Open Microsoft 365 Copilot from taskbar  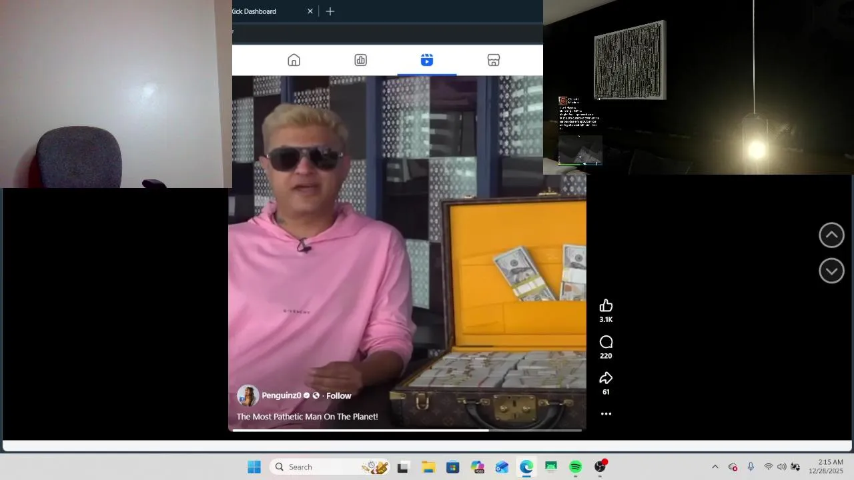point(477,467)
